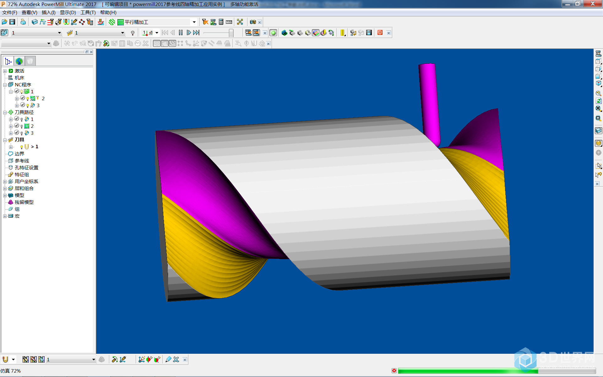This screenshot has height=377, width=603.
Task: Collapse the 刀具路径 tree node
Action: [5, 112]
